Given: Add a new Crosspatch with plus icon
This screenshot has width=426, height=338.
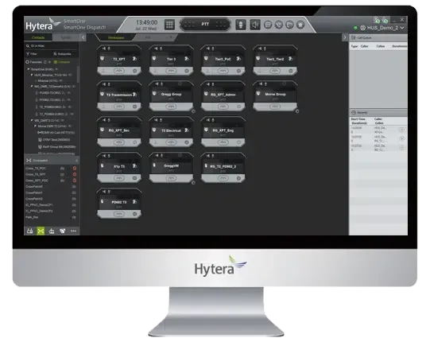Looking at the screenshot, I should [x=76, y=161].
